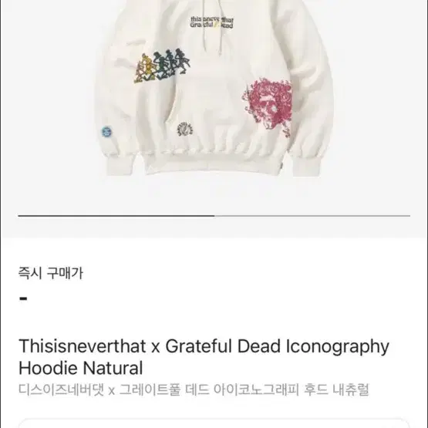Tap the gray empty area below the hoodie
Image resolution: width=428 pixels, height=428 pixels.
coord(214,197)
